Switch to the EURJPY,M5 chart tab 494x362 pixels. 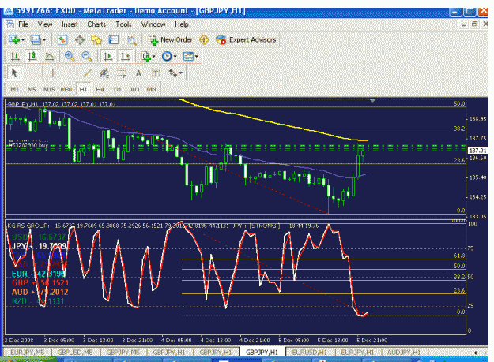point(28,353)
